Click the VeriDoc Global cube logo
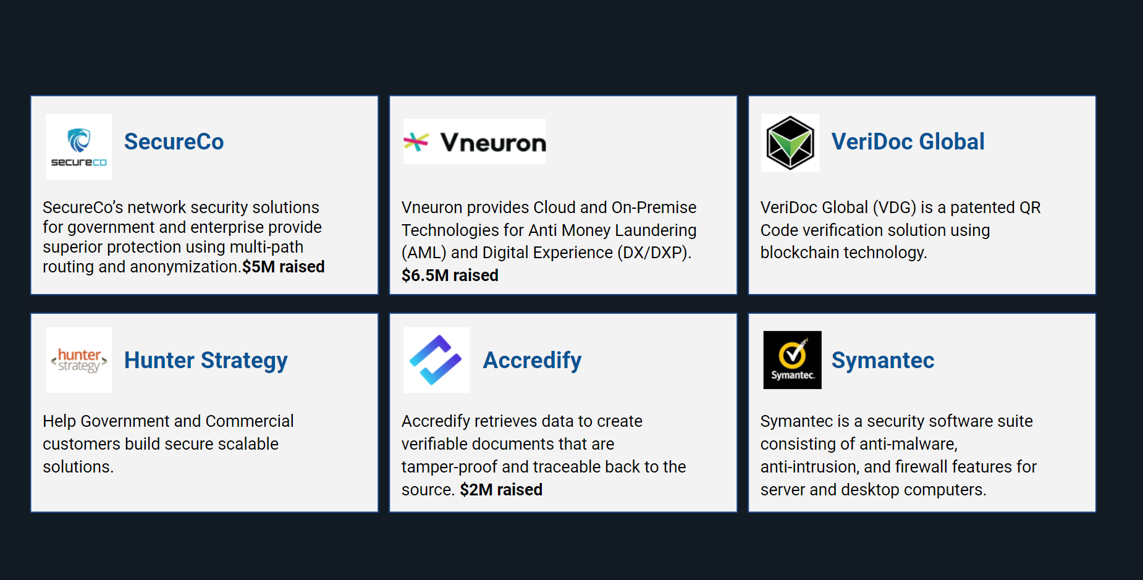The image size is (1143, 580). [790, 143]
